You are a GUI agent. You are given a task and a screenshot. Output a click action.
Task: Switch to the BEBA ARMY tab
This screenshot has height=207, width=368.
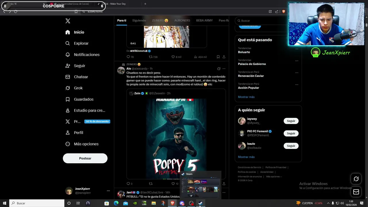204,20
